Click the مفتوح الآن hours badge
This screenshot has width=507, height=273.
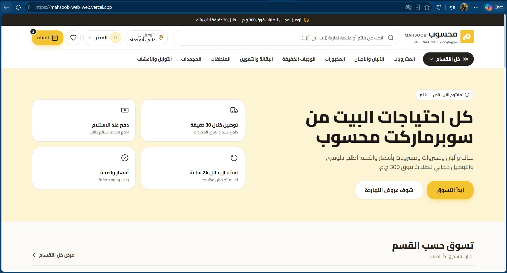click(445, 95)
